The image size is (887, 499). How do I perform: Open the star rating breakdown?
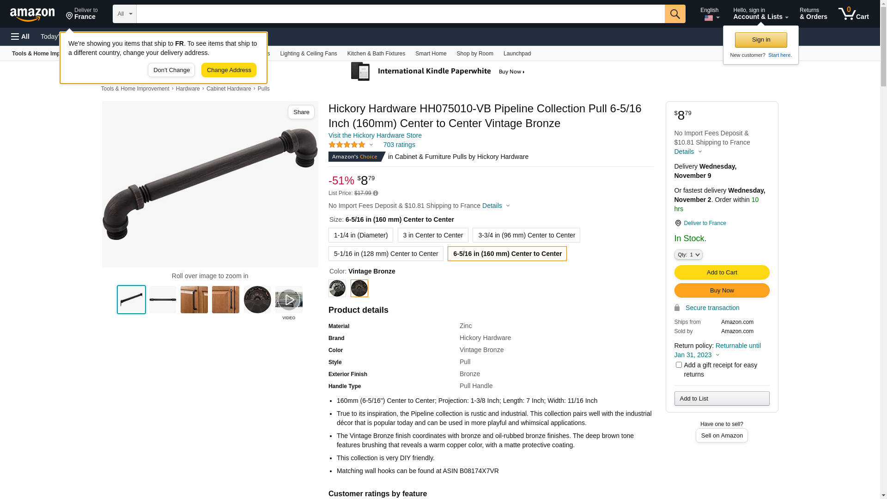coord(351,145)
